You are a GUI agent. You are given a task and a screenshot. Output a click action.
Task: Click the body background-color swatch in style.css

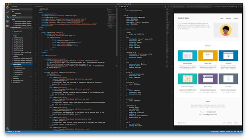coord(139,17)
